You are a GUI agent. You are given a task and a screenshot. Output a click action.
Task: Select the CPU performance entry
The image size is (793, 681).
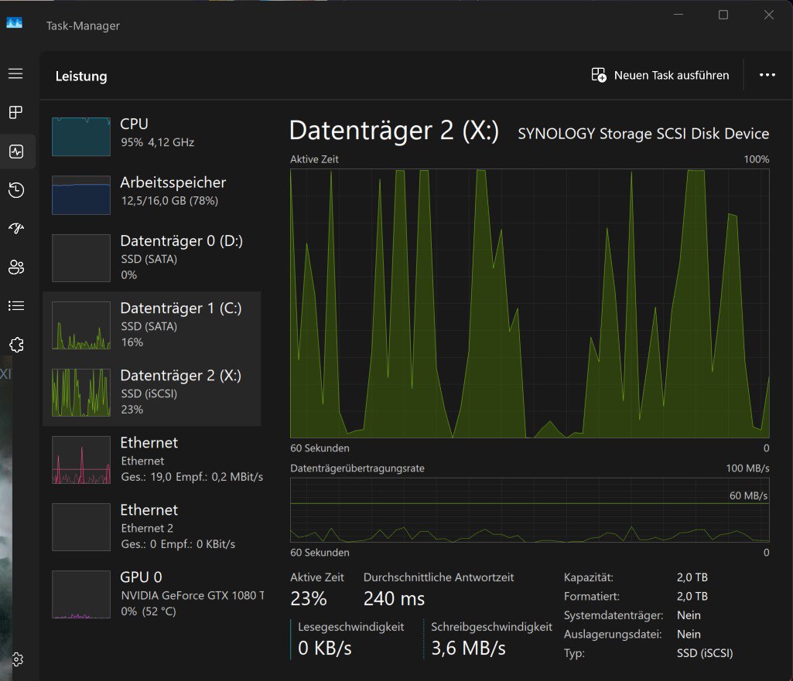pos(152,136)
